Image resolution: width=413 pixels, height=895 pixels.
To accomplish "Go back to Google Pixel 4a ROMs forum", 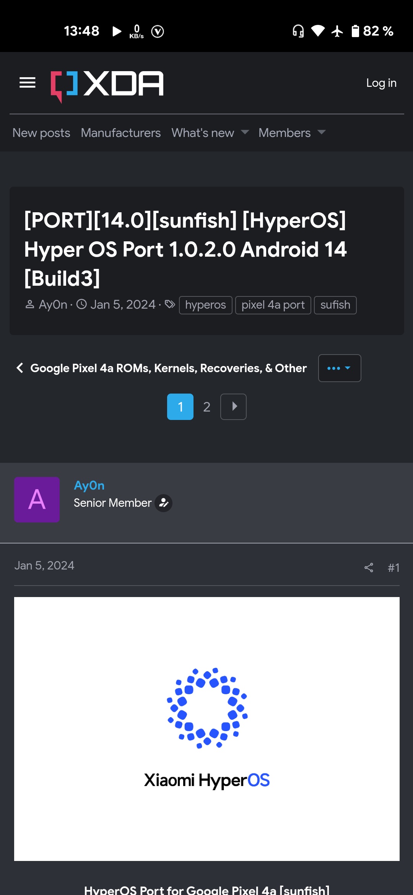I will [x=169, y=368].
